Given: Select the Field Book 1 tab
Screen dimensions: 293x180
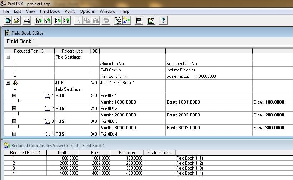Looking at the screenshot, I should pos(21,41).
